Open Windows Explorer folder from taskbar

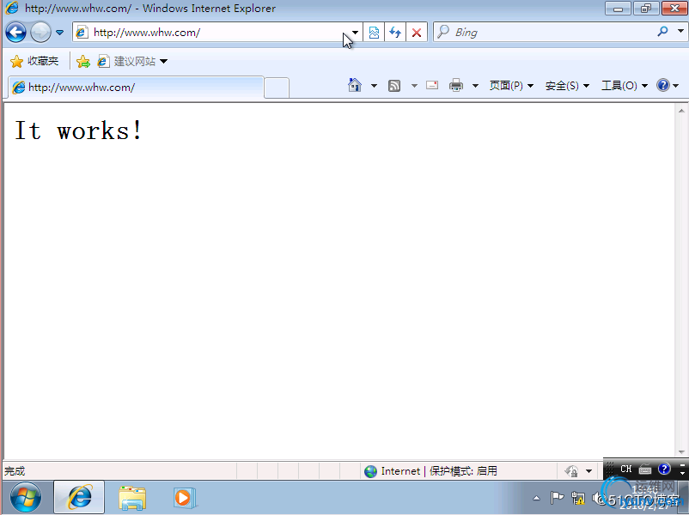[132, 498]
